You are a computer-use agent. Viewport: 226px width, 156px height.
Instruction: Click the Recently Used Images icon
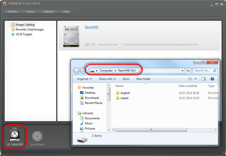[x=13, y=29]
